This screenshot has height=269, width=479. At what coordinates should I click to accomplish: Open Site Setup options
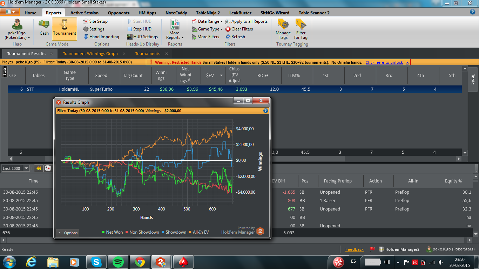pos(95,21)
